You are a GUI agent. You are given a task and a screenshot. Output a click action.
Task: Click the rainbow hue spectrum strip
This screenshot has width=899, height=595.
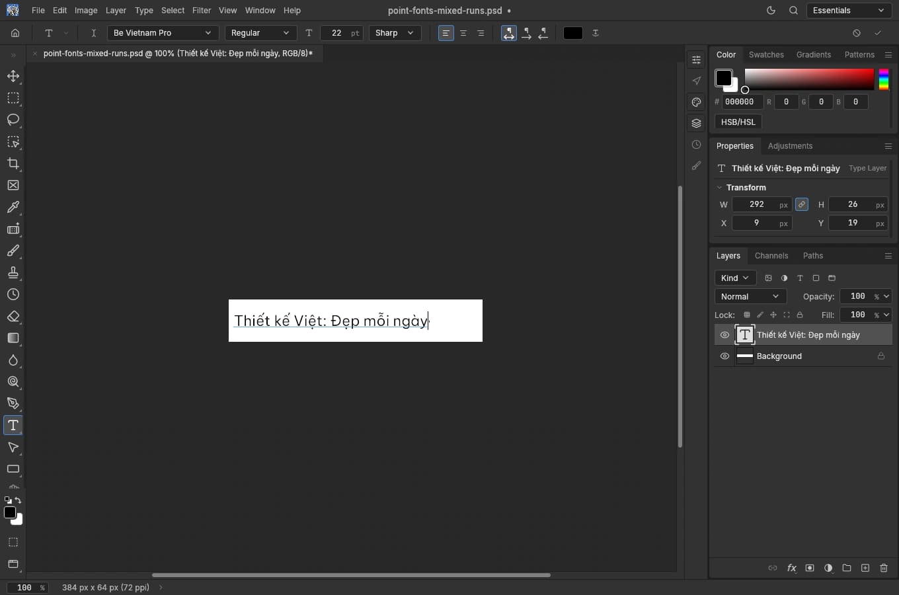coord(884,79)
